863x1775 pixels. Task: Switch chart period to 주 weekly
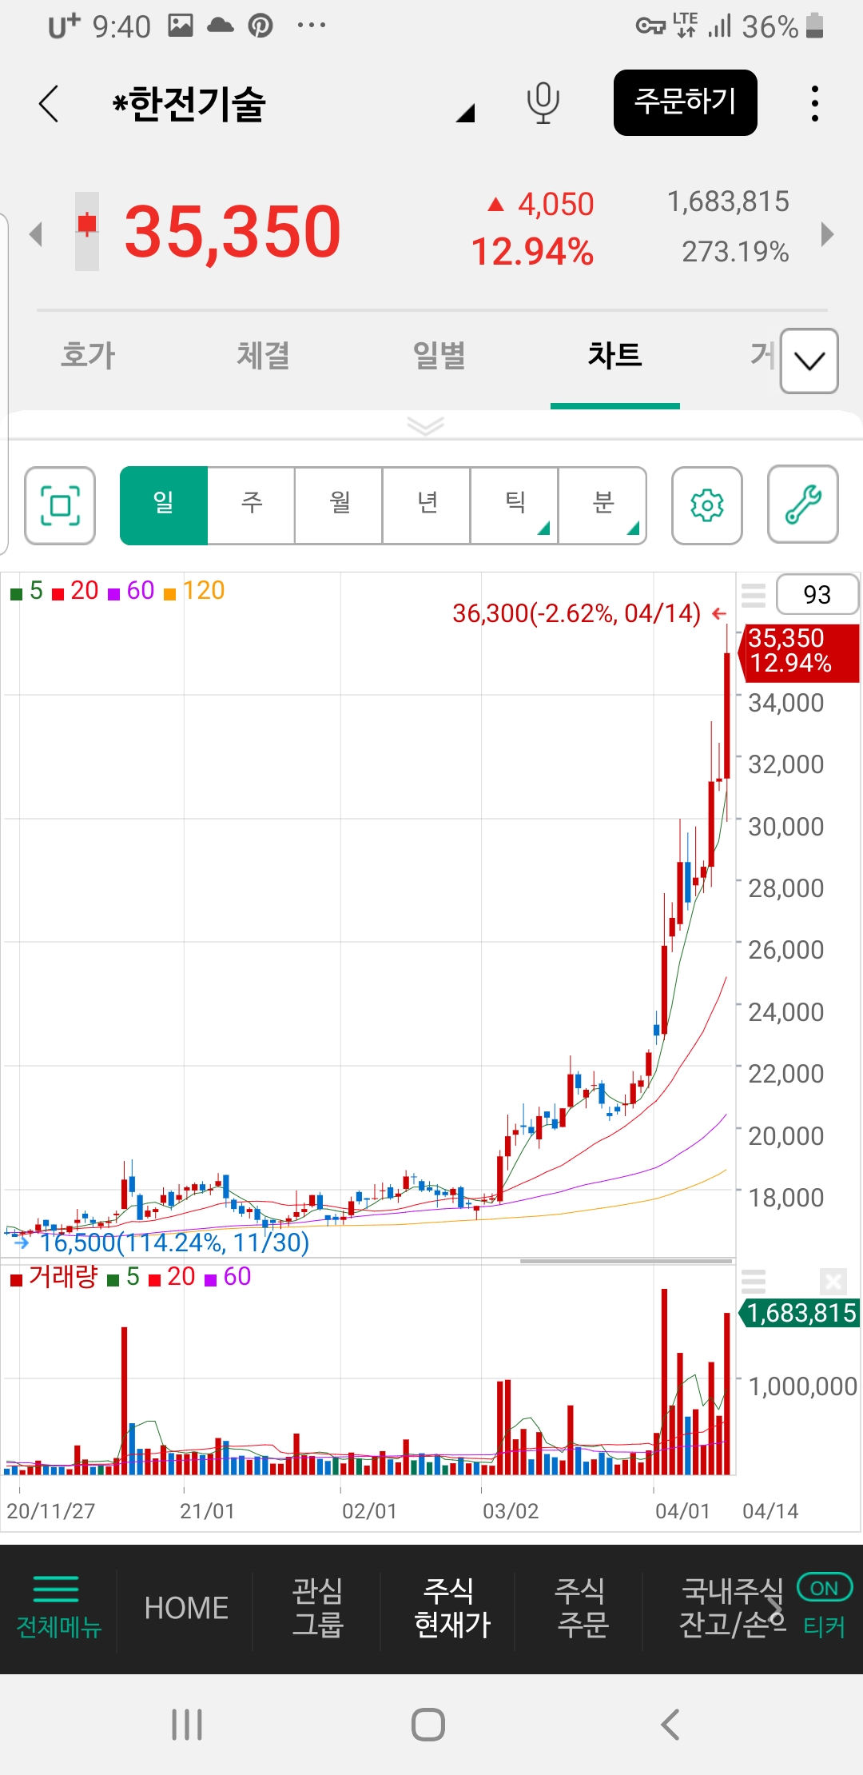(x=252, y=506)
